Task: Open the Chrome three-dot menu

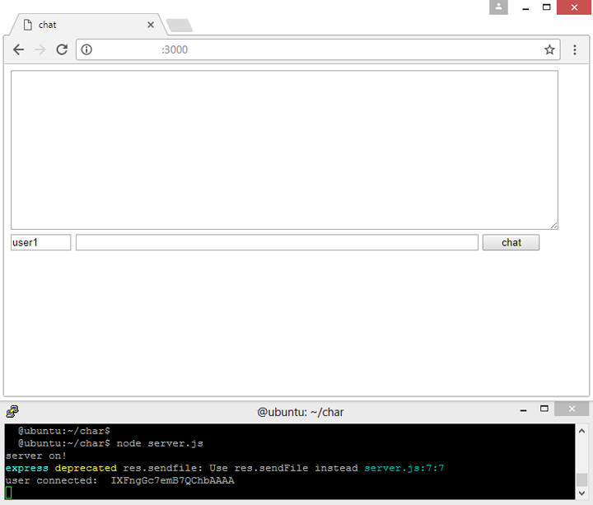Action: [x=575, y=49]
